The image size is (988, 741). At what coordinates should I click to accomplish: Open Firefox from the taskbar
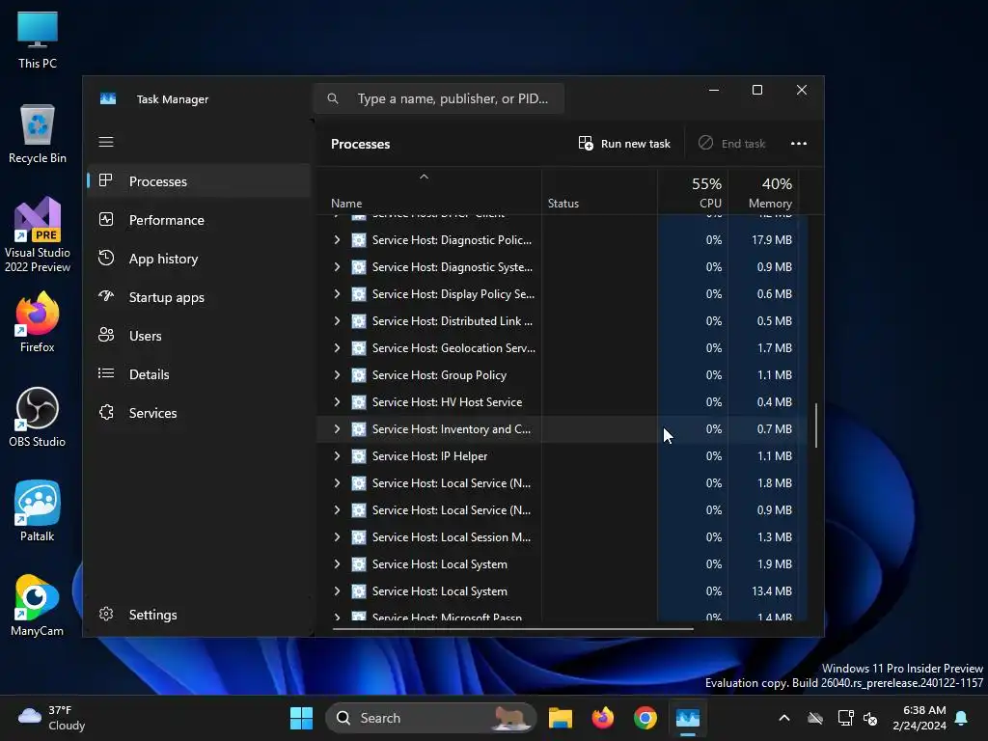[603, 718]
